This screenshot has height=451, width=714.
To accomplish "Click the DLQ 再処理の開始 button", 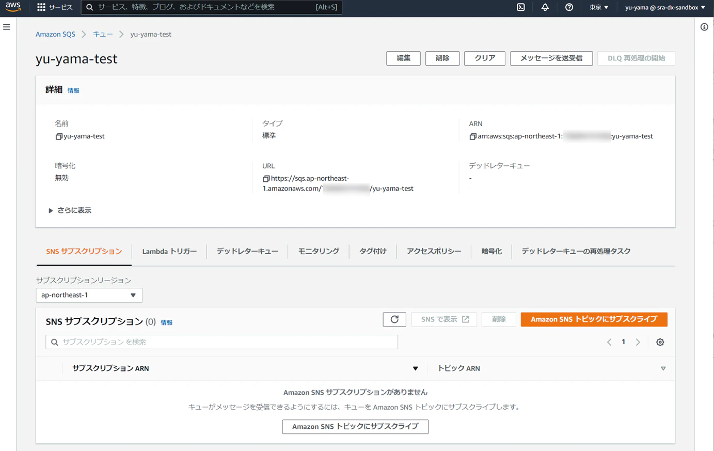I will [636, 58].
